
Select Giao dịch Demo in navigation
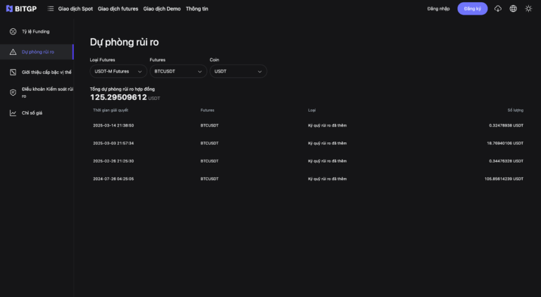pos(161,8)
